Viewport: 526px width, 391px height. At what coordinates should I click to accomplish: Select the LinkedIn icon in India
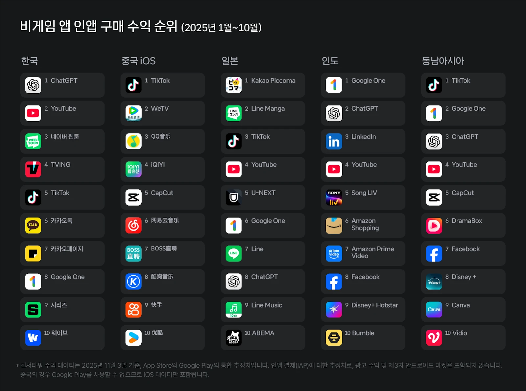tap(334, 141)
